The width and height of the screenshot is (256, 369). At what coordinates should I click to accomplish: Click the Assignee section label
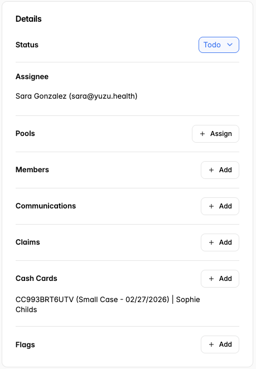(x=32, y=76)
